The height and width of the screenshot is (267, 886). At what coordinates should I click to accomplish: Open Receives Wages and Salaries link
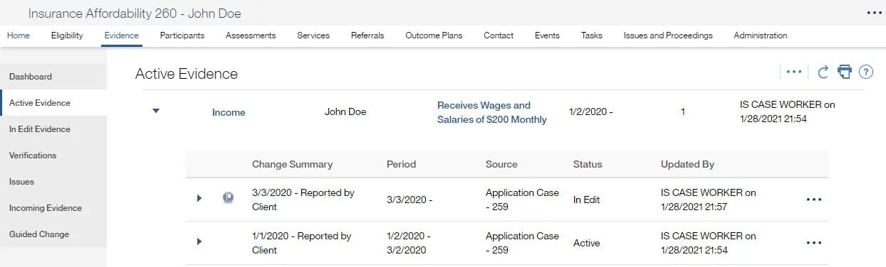[492, 112]
